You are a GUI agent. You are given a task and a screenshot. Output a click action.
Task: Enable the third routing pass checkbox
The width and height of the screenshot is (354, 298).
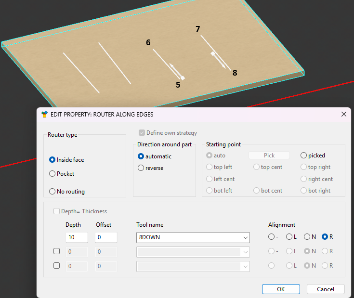pyautogui.click(x=56, y=266)
